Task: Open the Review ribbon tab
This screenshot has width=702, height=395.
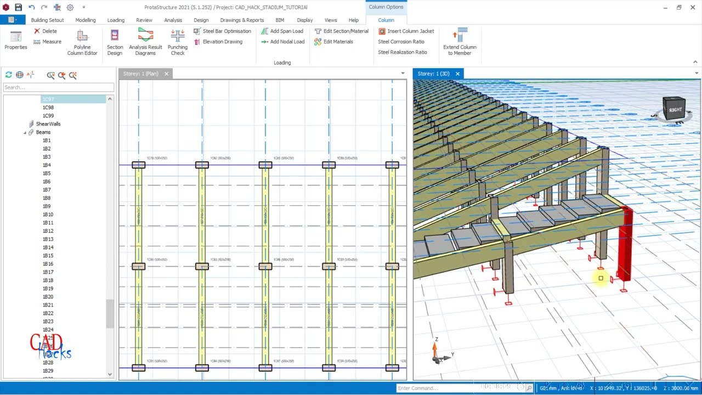Action: [x=144, y=20]
